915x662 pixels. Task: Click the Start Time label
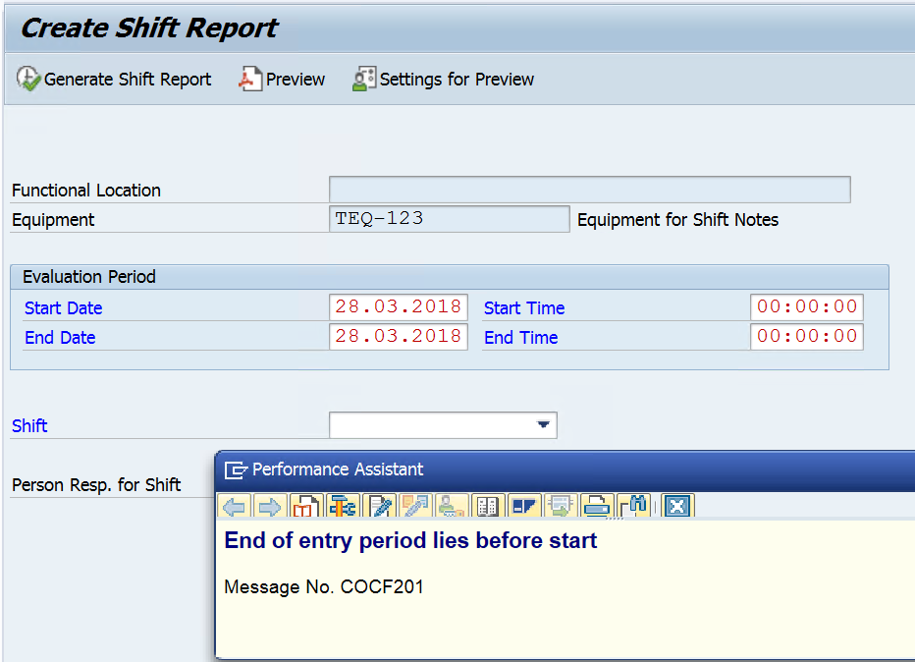coord(524,308)
